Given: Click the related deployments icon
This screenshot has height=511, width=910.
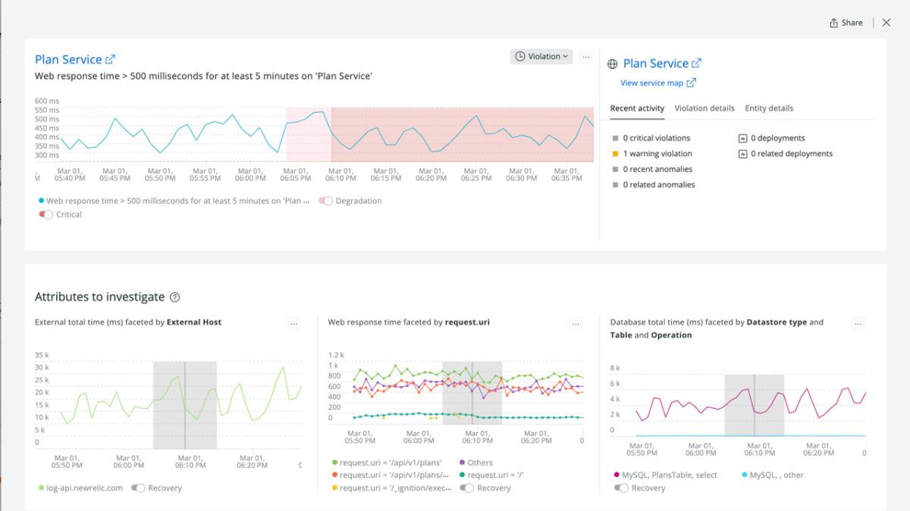Looking at the screenshot, I should (x=742, y=154).
